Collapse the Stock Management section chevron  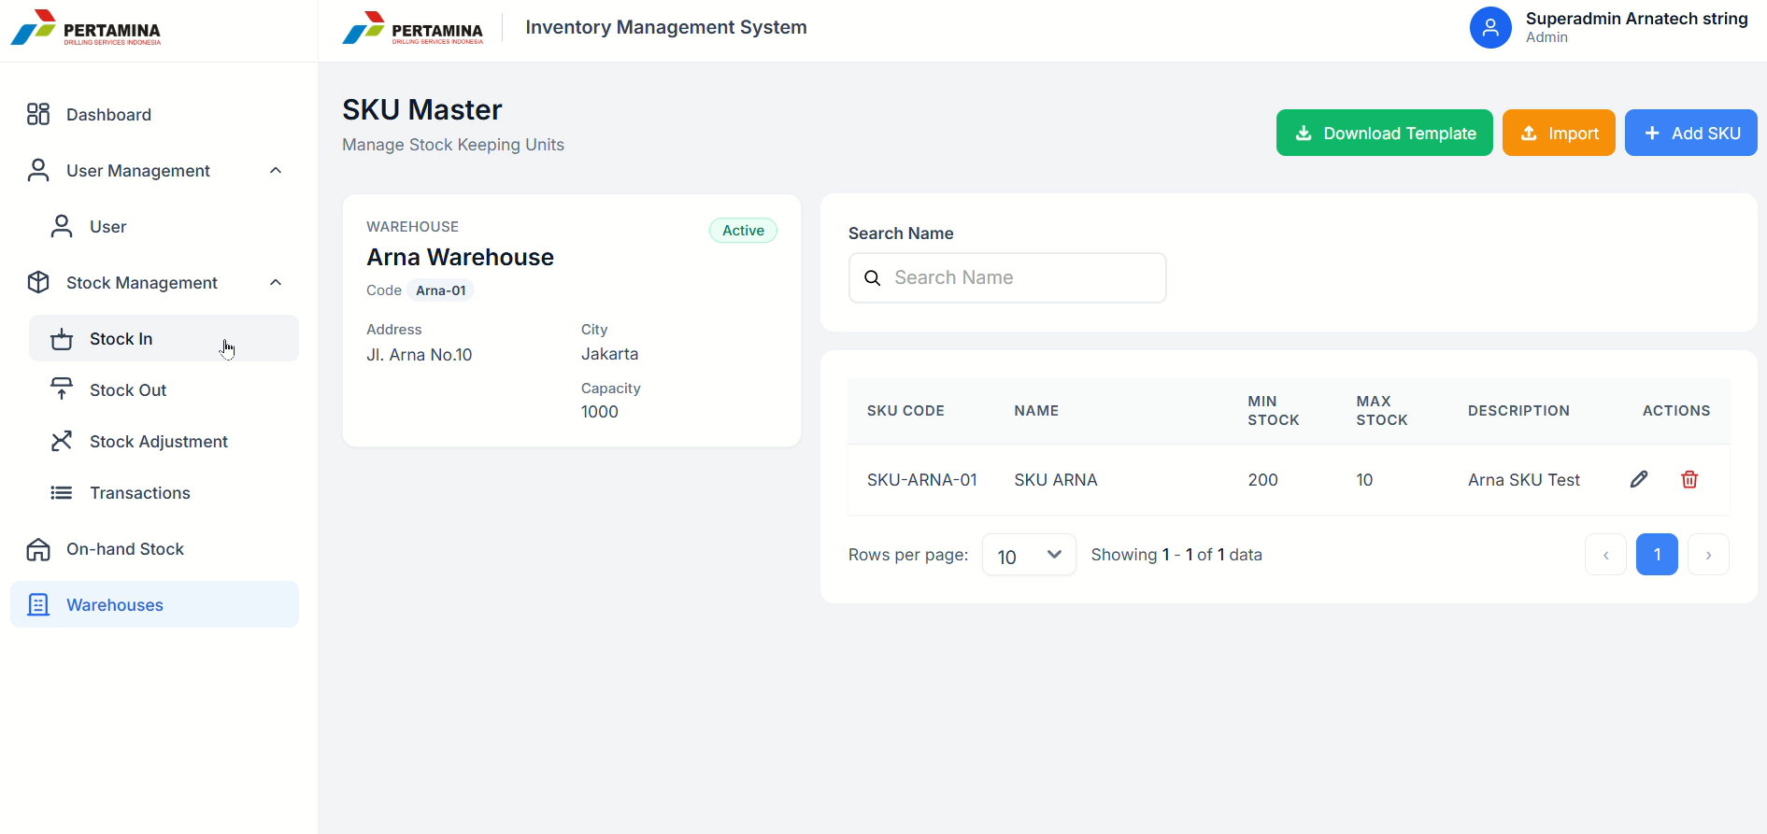tap(276, 282)
